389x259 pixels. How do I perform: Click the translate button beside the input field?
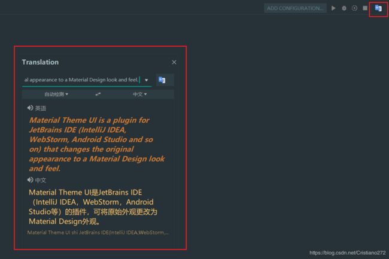click(x=165, y=80)
